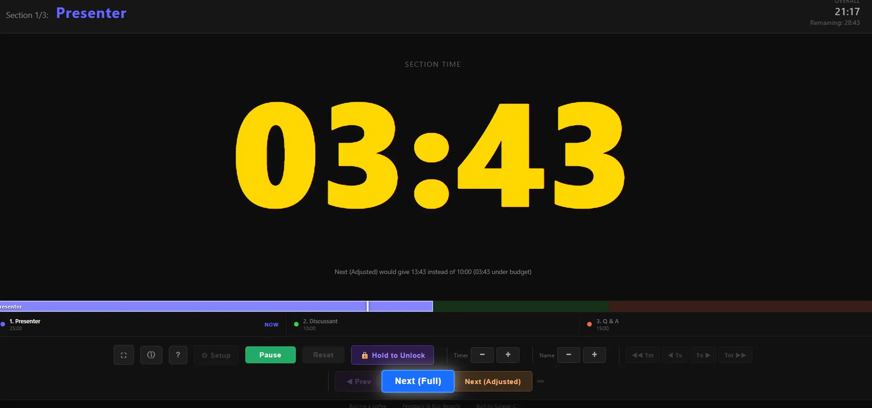Click the Next (Adjusted) button
Screen dimensions: 872x408
(x=493, y=381)
